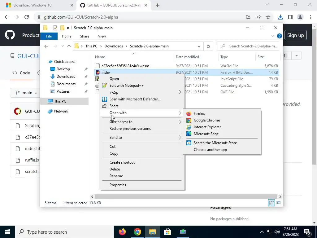This screenshot has height=238, width=317.
Task: Open Firefox from the taskbar
Action: [x=122, y=232]
